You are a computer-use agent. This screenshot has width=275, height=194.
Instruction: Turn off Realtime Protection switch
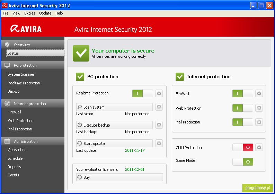143,93
